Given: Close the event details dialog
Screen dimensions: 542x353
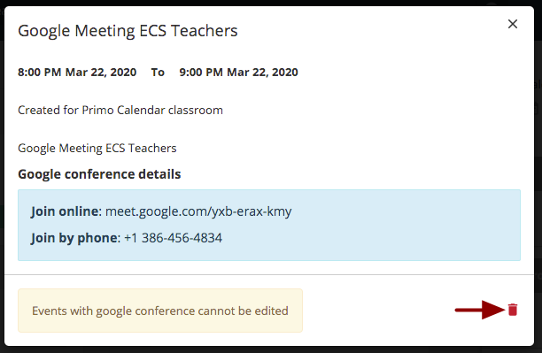Looking at the screenshot, I should coord(513,24).
